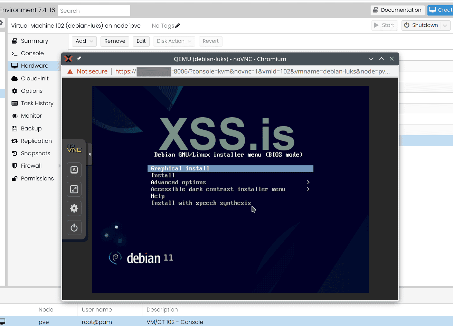Click the Replication arrows icon
Screen dimensions: 453x326
[x=15, y=141]
